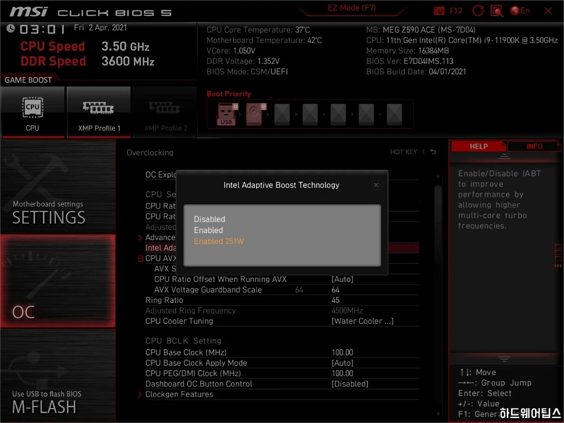Switch to the INFO tab
Image resolution: width=564 pixels, height=423 pixels.
coord(534,147)
